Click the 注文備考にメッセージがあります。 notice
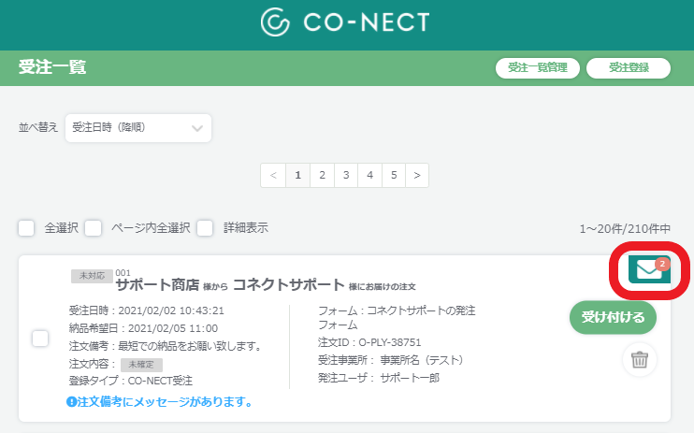 click(x=165, y=402)
